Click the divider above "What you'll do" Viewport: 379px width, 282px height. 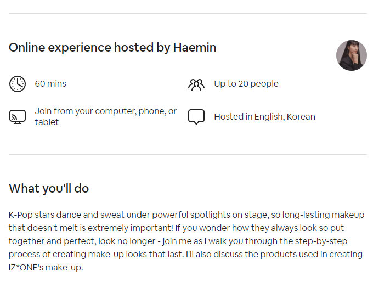pos(188,155)
